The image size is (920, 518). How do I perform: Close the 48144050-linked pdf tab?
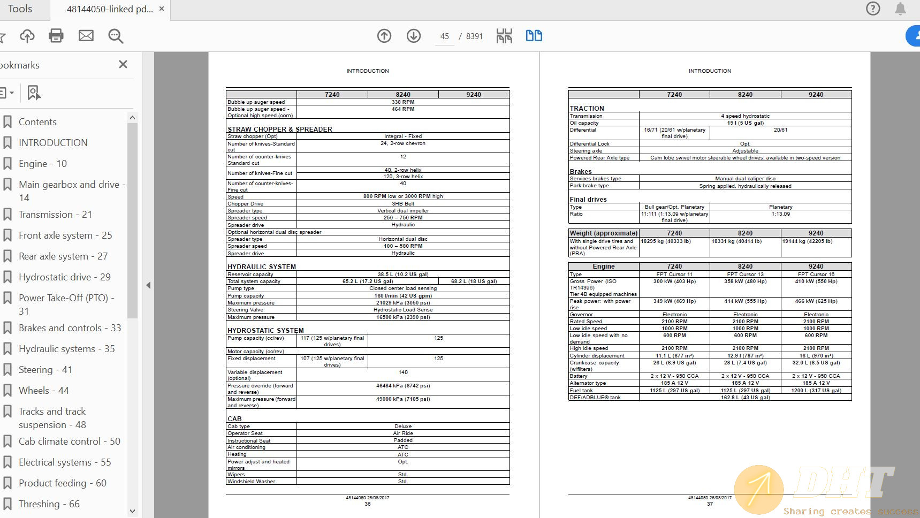click(x=162, y=9)
